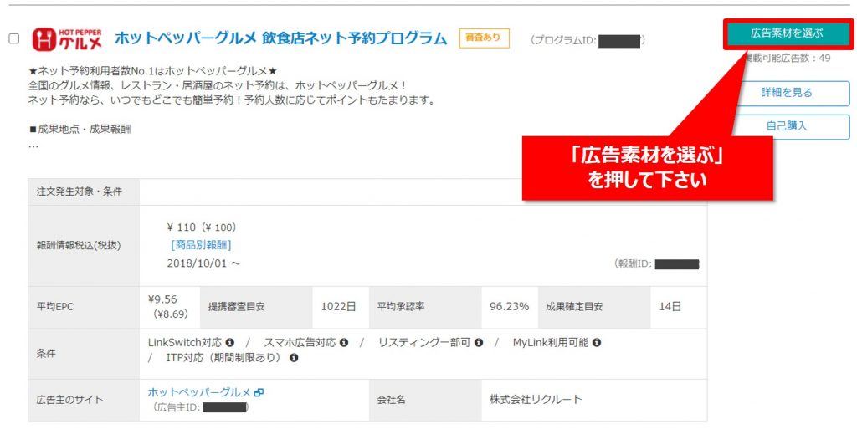Select the 株式会社リクルート company name cell
The height and width of the screenshot is (434, 857).
[x=535, y=400]
